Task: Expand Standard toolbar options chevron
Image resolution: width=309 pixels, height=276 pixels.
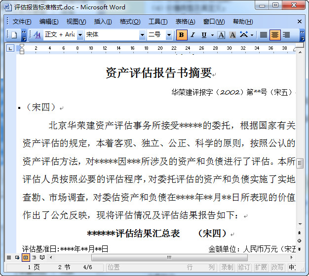Action: (x=24, y=35)
